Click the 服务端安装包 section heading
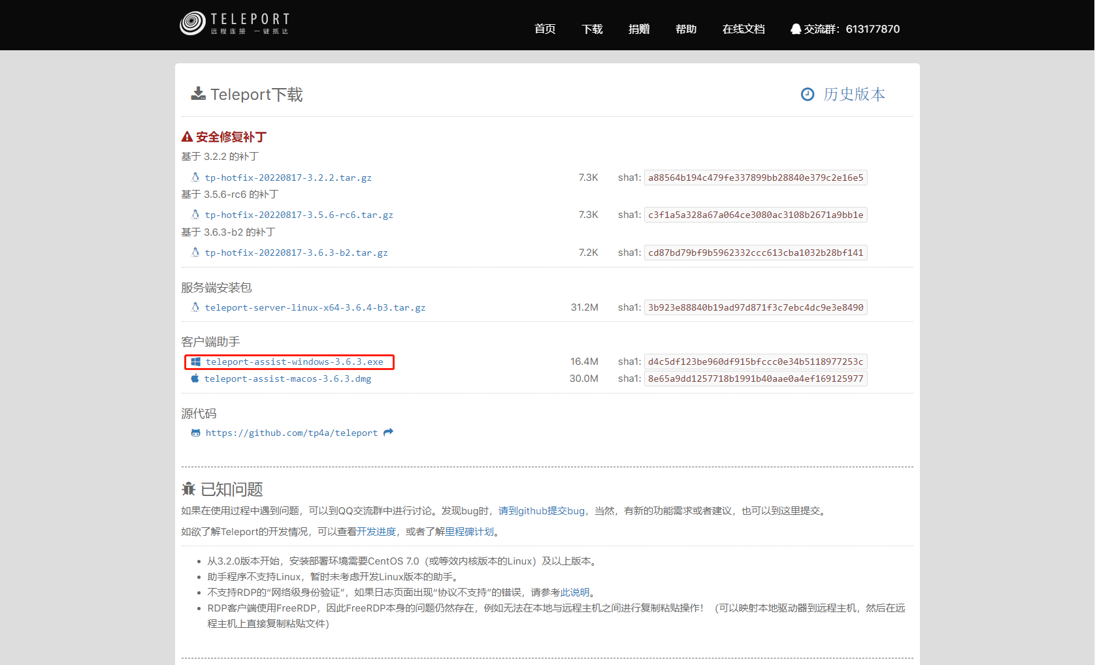The image size is (1095, 665). point(216,288)
